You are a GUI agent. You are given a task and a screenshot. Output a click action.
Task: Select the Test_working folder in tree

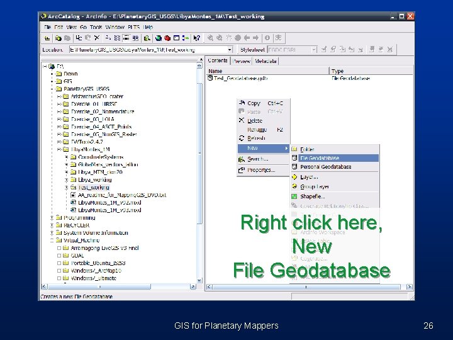94,188
